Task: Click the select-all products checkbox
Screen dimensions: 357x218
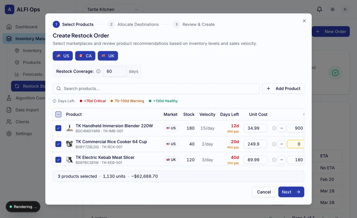Action: 58,114
